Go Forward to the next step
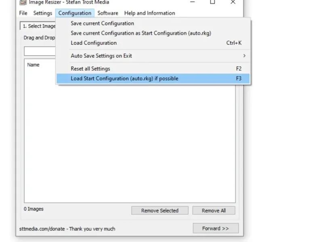Screen dimensions: 323x242 216,228
